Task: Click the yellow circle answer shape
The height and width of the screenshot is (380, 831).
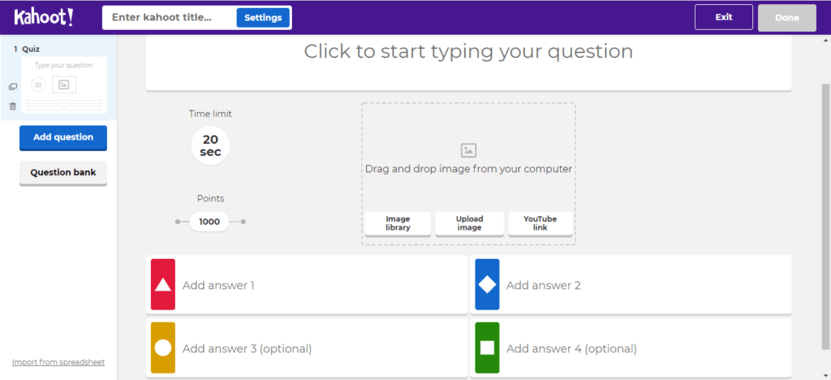Action: coord(163,348)
